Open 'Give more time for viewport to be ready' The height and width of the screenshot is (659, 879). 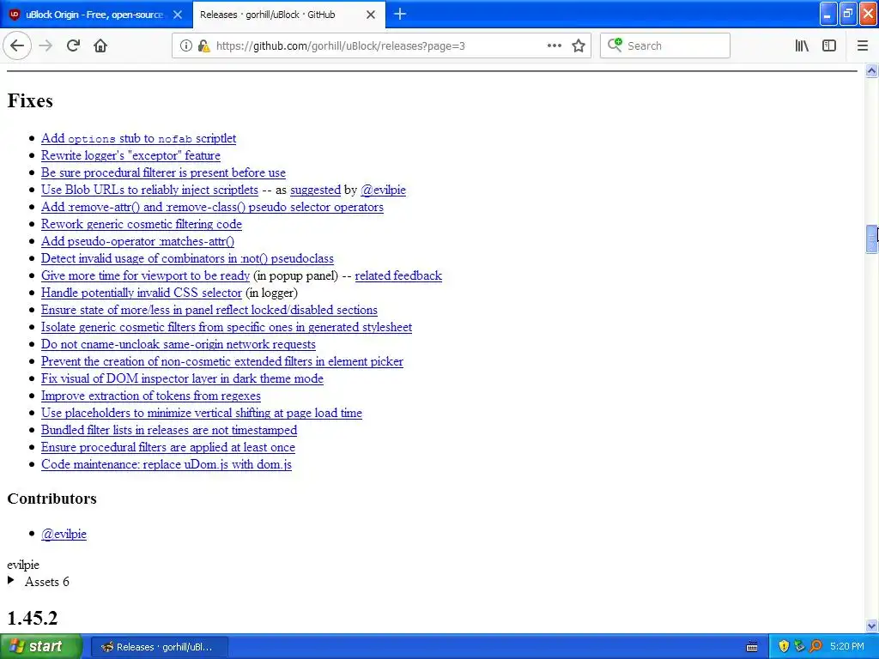pyautogui.click(x=145, y=275)
